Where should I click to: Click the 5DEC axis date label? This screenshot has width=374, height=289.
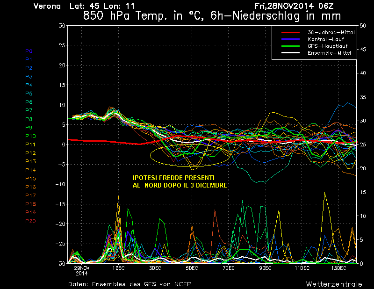[x=192, y=268]
